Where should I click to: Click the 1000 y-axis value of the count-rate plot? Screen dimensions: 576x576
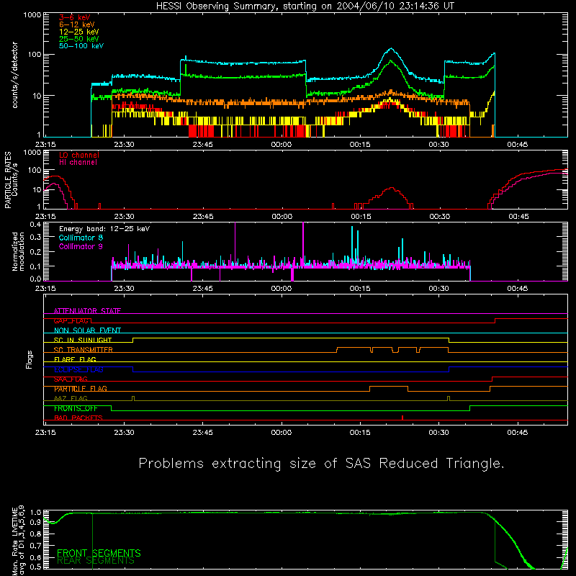pos(32,15)
